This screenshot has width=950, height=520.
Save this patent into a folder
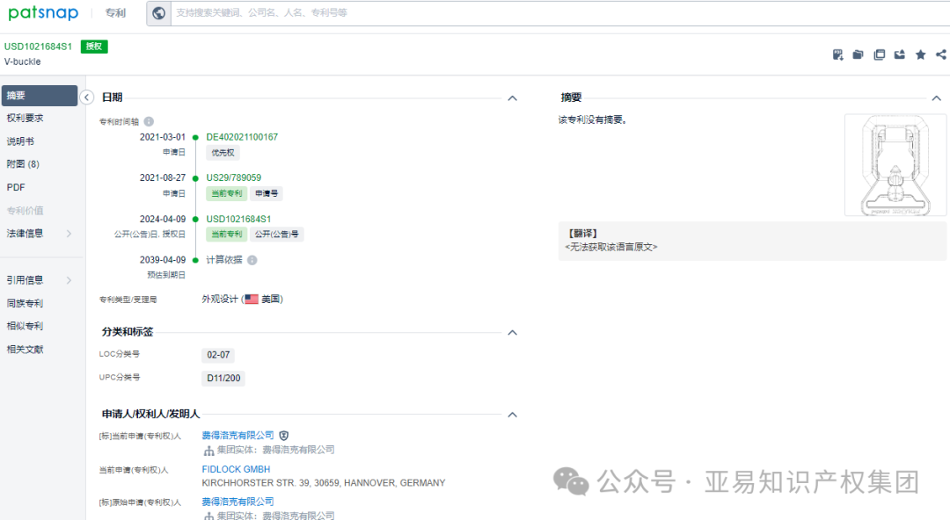click(x=858, y=54)
